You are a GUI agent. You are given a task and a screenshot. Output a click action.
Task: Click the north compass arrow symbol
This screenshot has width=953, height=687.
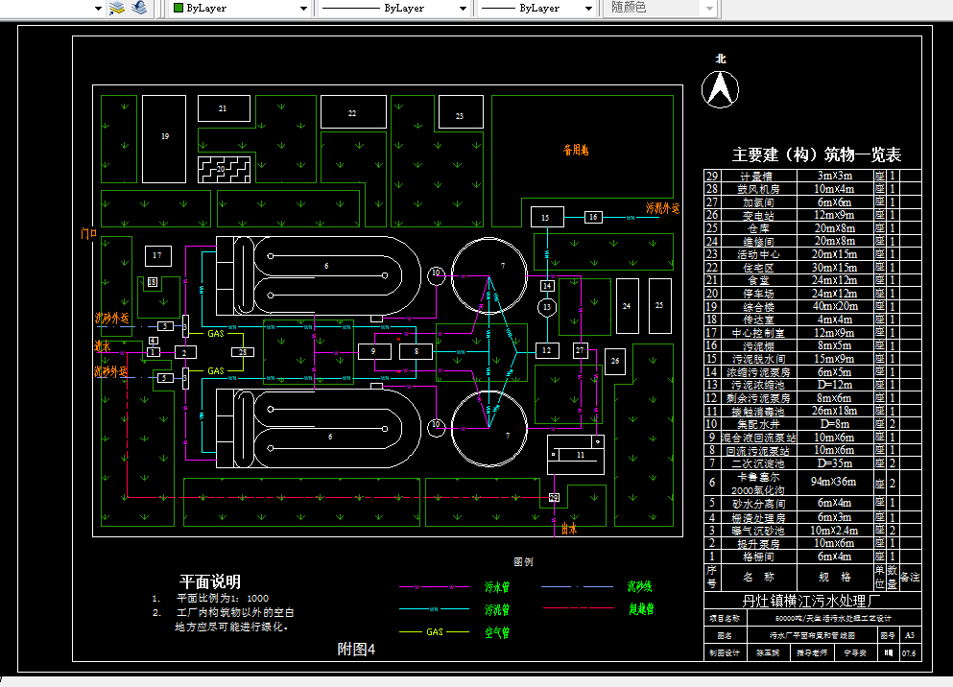point(721,90)
